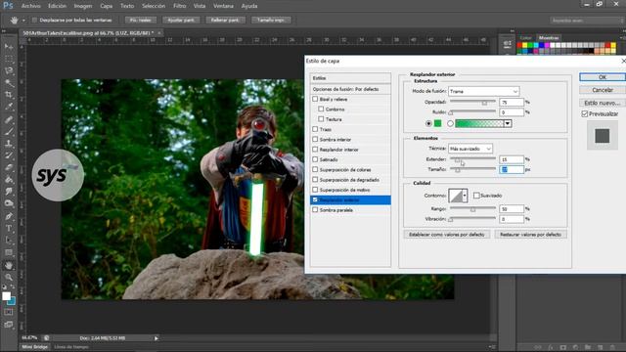Select the Hand tool in toolbox
This screenshot has width=626, height=352.
point(9,265)
